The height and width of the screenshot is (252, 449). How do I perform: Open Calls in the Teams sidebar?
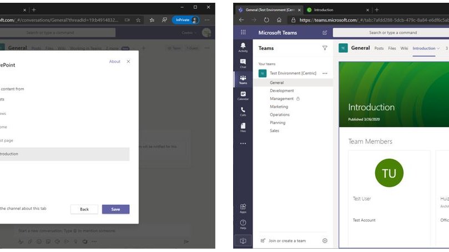point(243,112)
